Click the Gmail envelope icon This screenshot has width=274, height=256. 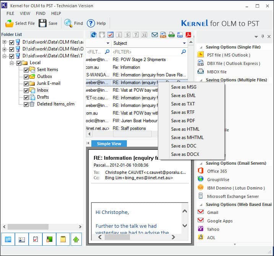coord(201,212)
